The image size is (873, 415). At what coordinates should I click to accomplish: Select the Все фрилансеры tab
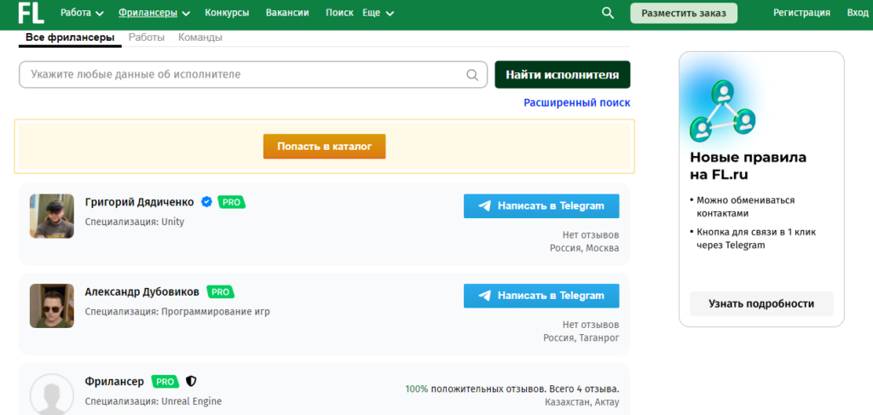coord(70,37)
